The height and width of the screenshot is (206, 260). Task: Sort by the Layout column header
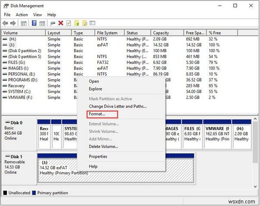59,33
